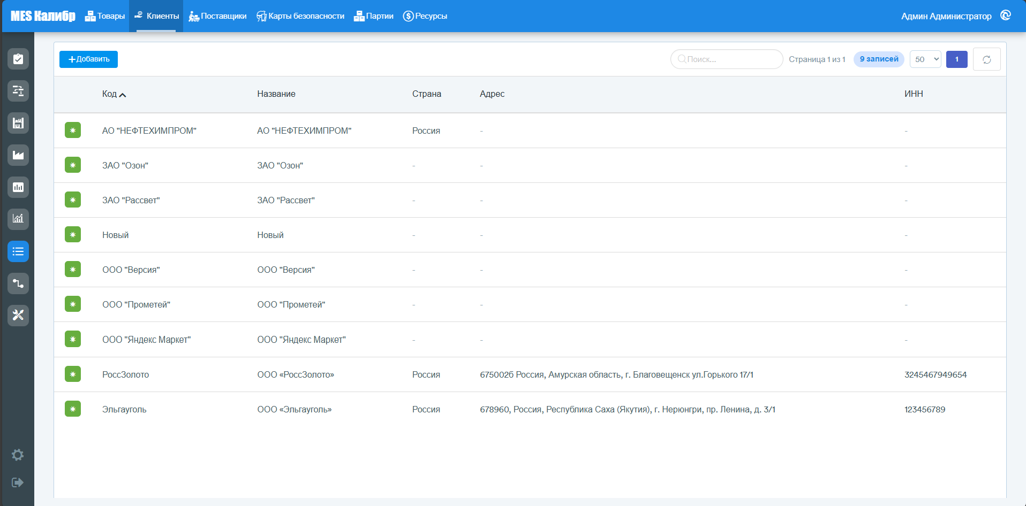Click green action icon for ООО "Версия" row
Image resolution: width=1026 pixels, height=506 pixels.
point(73,270)
